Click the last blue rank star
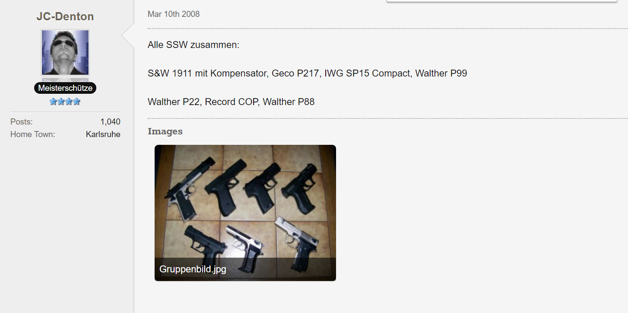This screenshot has width=628, height=313. 77,102
